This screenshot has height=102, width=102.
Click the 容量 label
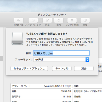tap(14, 91)
